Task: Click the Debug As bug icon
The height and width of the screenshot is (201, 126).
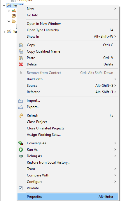Action: point(21,156)
